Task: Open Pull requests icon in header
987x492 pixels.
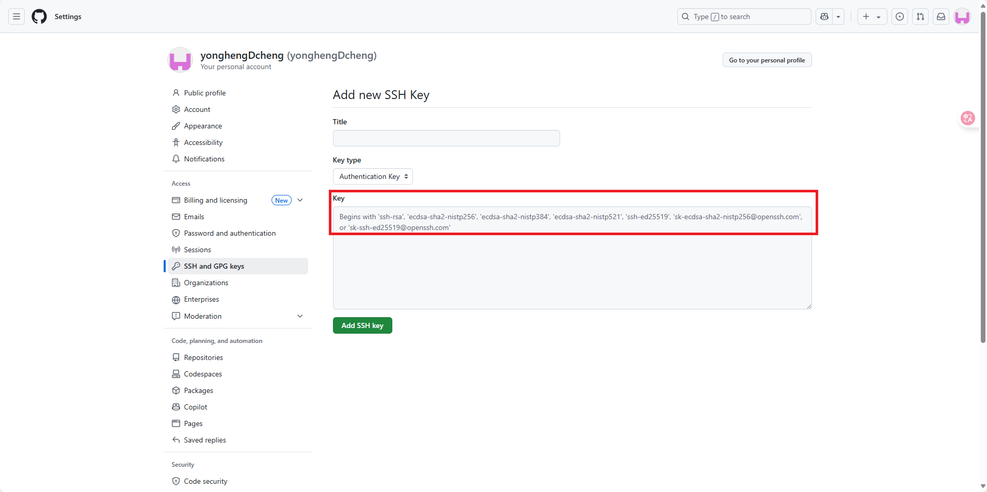Action: [920, 17]
